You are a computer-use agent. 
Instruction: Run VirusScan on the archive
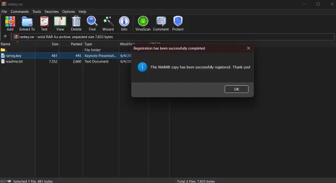pyautogui.click(x=143, y=24)
